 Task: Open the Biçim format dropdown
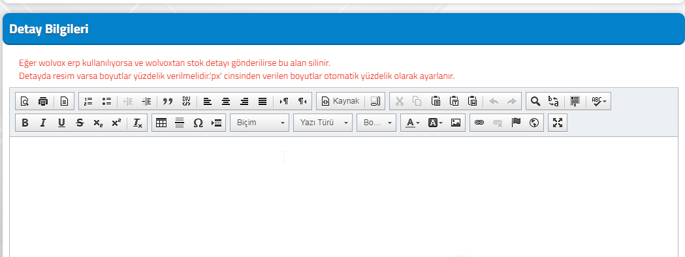tap(259, 123)
